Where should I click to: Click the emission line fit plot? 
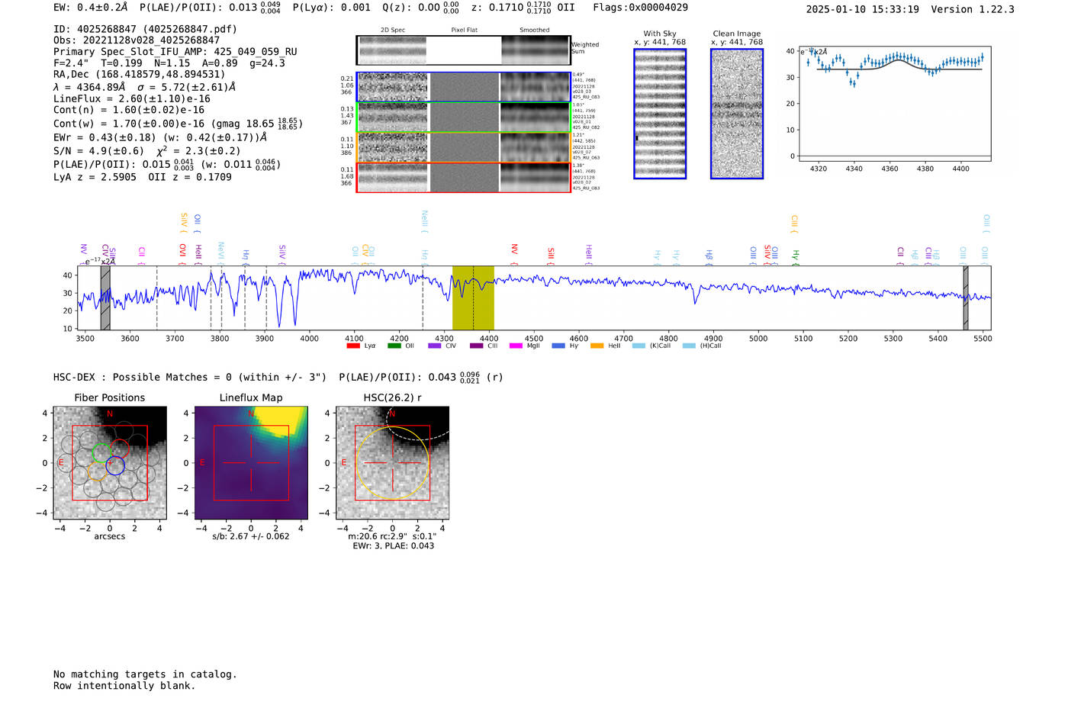[x=894, y=104]
